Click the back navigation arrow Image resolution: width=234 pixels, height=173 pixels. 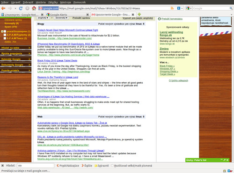[x=3, y=8]
